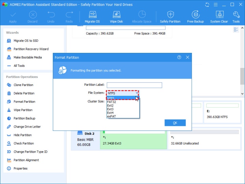Select Disk 2 Basic MBR entry

pyautogui.click(x=86, y=139)
